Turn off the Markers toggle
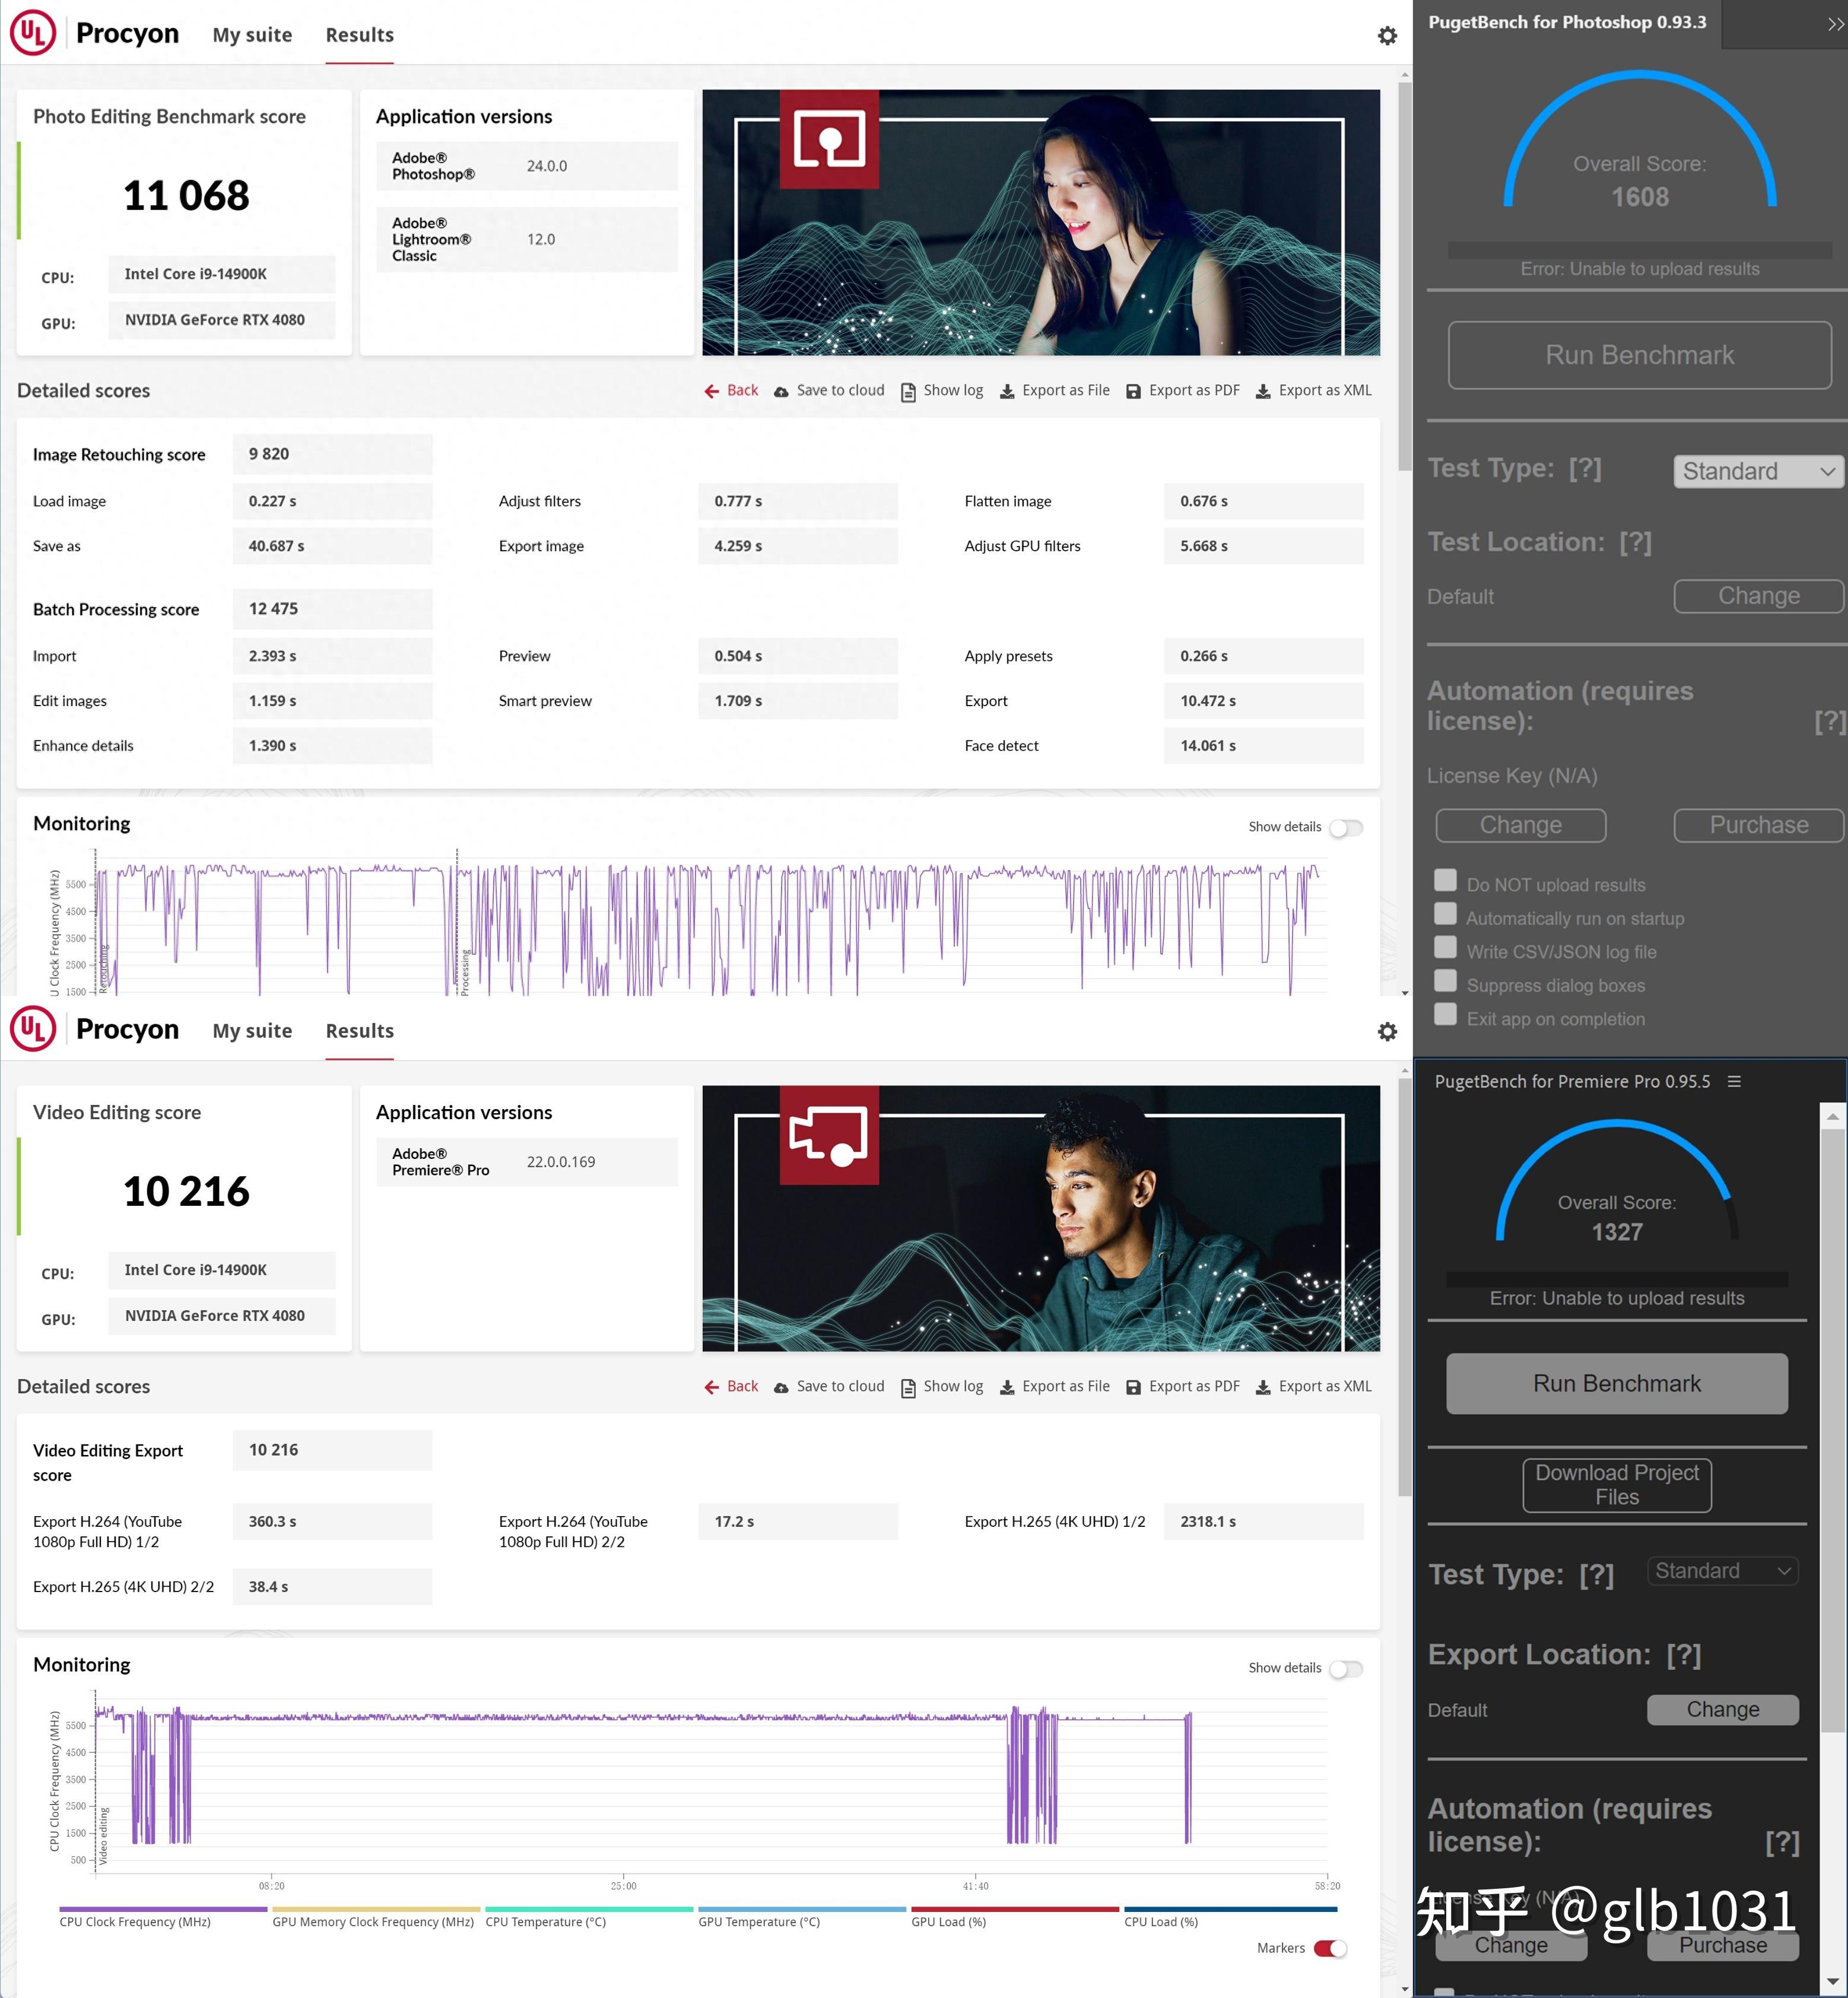This screenshot has height=1998, width=1848. click(1330, 1948)
